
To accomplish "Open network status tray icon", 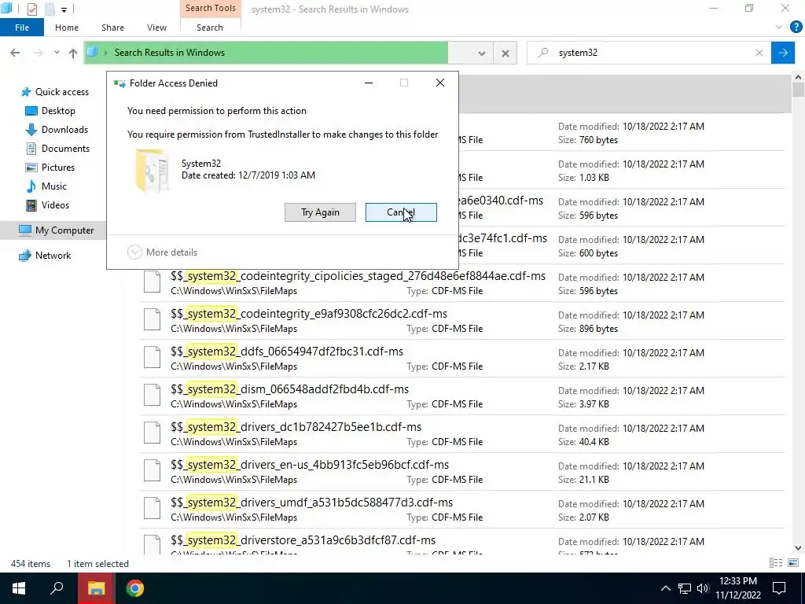I will pyautogui.click(x=685, y=588).
